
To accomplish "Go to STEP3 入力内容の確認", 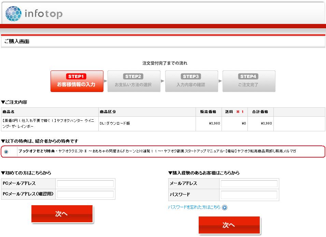I will click(192, 81).
